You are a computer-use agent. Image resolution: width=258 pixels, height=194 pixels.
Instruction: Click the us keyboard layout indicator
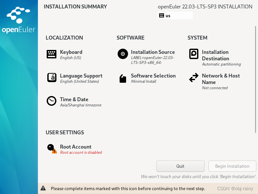pos(175,16)
